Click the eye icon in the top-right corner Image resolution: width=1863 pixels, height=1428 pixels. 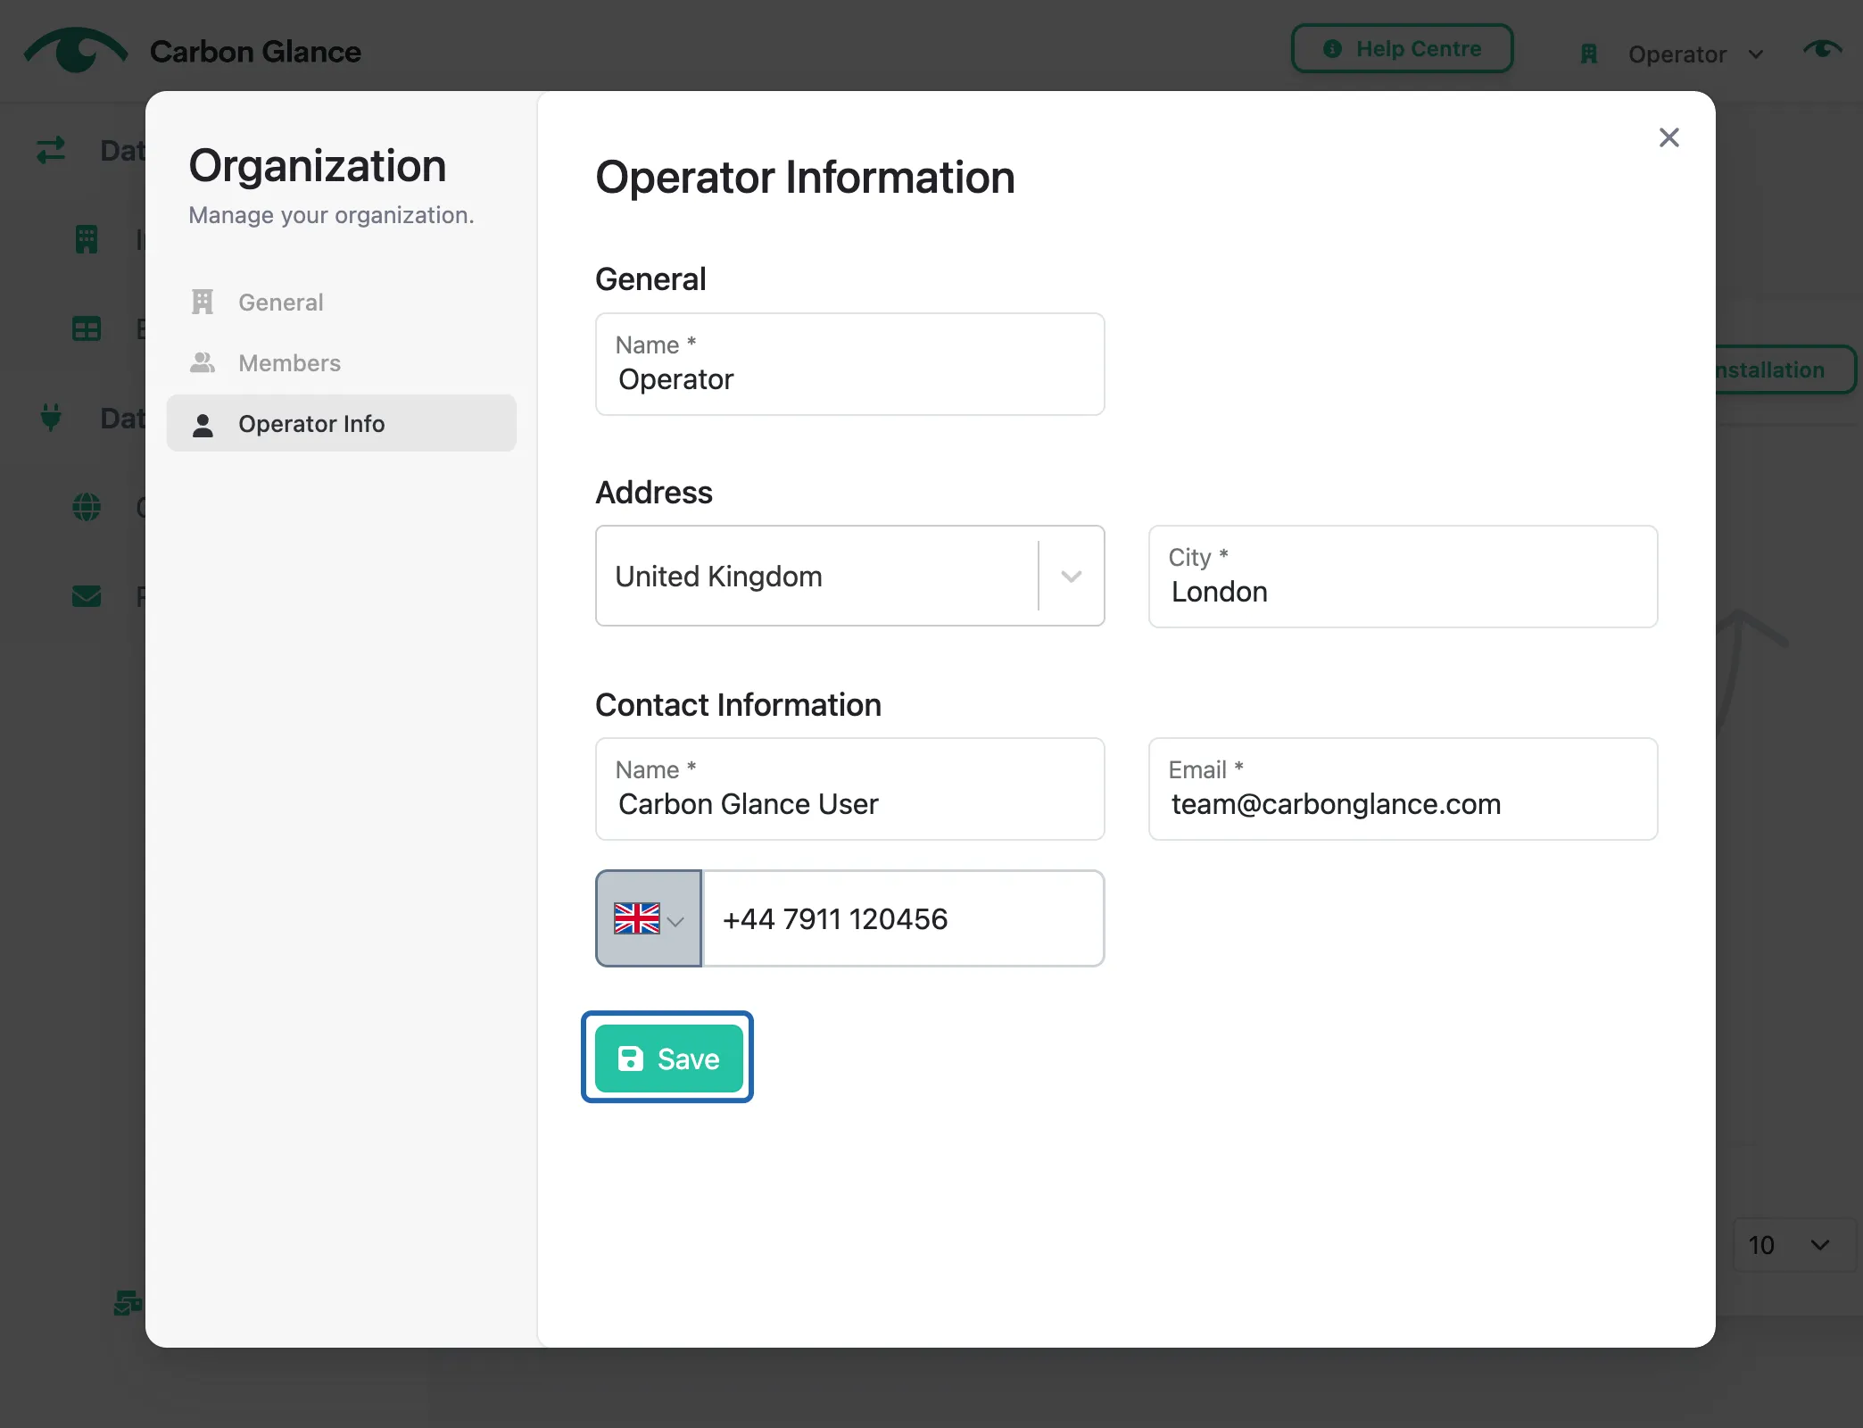click(1822, 49)
